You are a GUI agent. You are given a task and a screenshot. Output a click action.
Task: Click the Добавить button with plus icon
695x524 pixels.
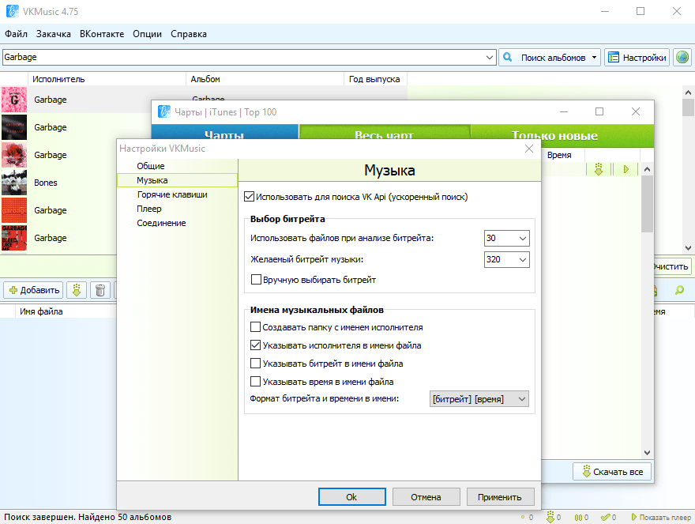pyautogui.click(x=34, y=290)
